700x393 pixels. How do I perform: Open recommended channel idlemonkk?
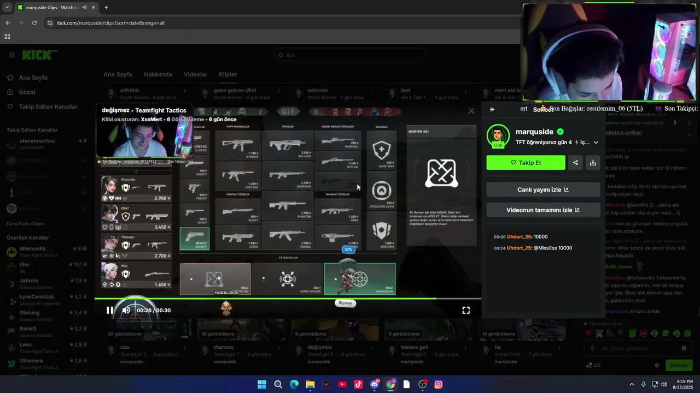46,252
